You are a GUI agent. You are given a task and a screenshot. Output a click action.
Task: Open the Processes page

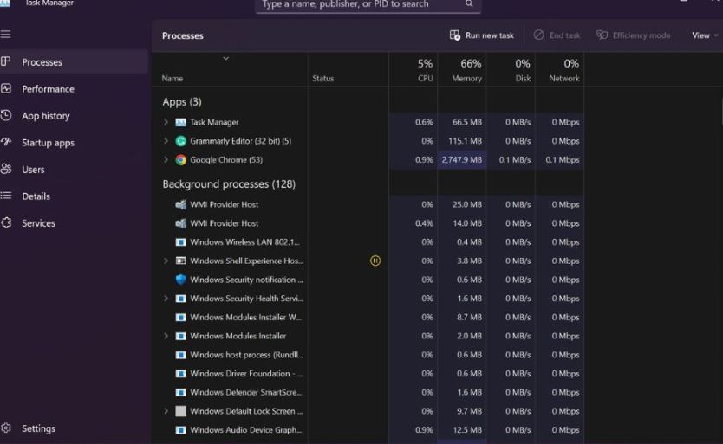pyautogui.click(x=75, y=61)
